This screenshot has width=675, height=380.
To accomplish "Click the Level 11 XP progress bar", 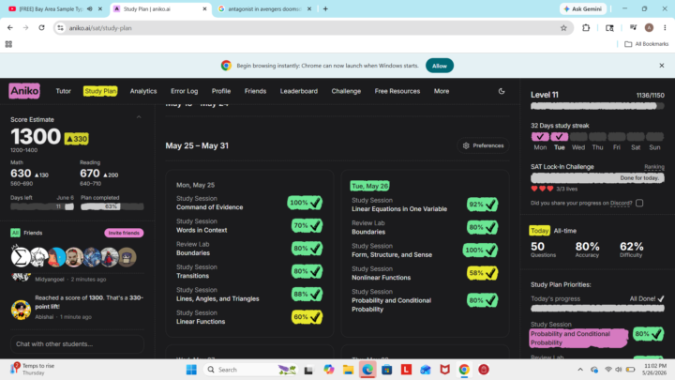I will 597,106.
